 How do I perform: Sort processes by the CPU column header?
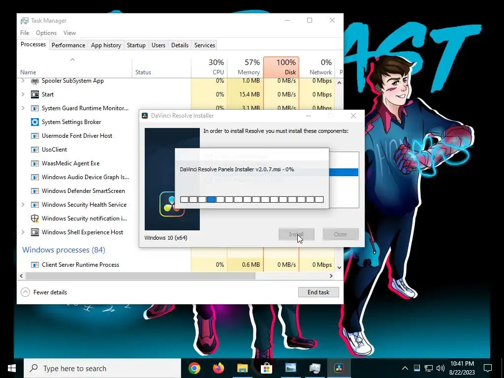(x=209, y=67)
